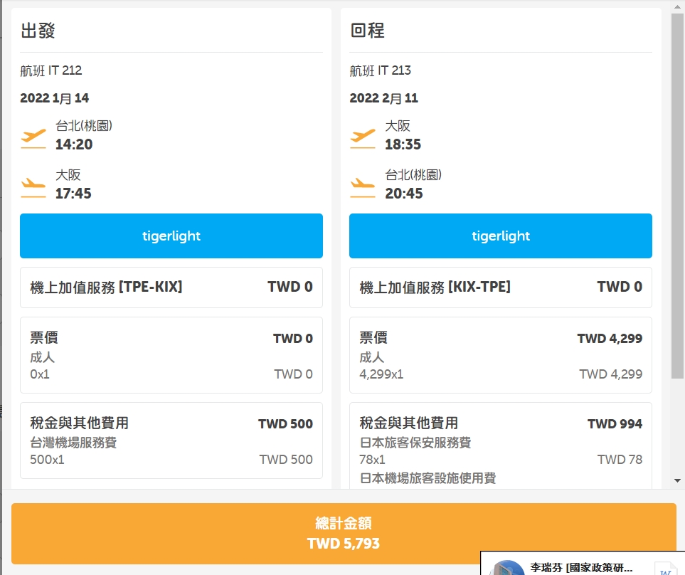685x575 pixels.
Task: Click the scrollbar up arrow
Action: [678, 6]
